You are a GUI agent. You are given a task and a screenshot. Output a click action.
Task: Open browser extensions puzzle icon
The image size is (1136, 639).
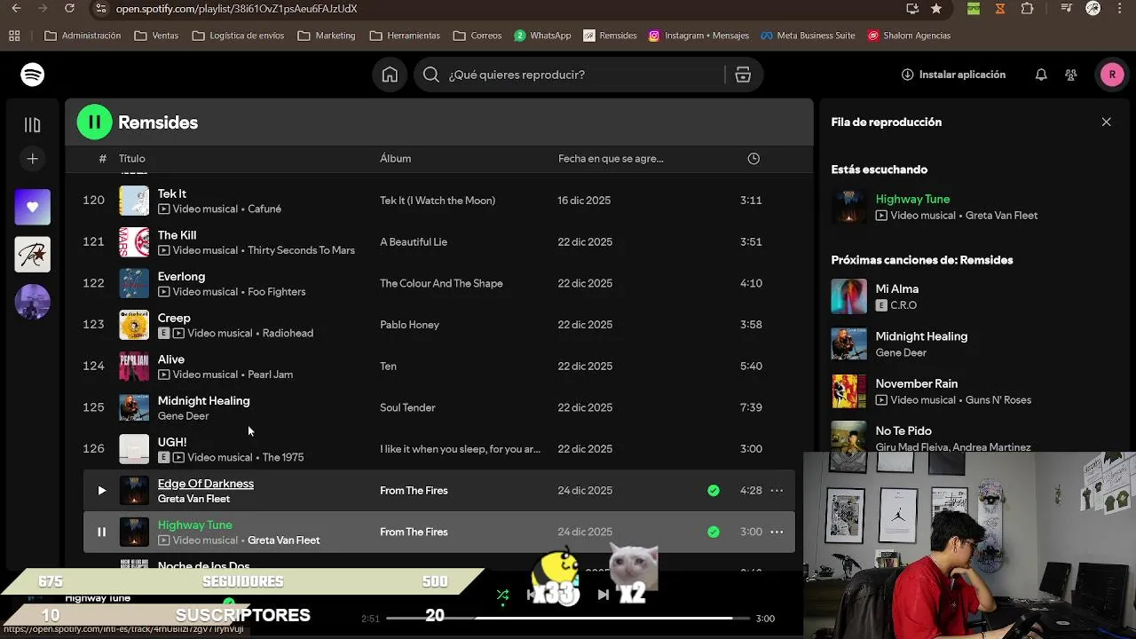(x=1027, y=9)
